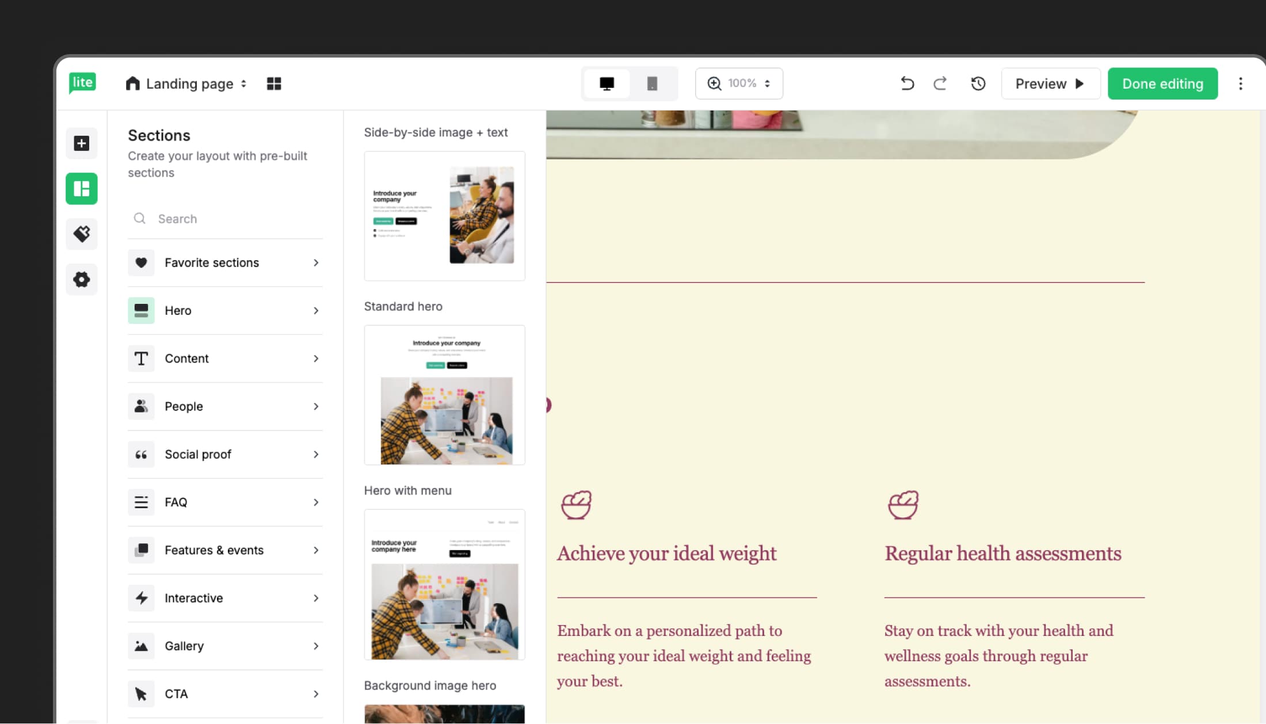1266x724 pixels.
Task: Expand the Gallery chevron
Action: click(316, 646)
